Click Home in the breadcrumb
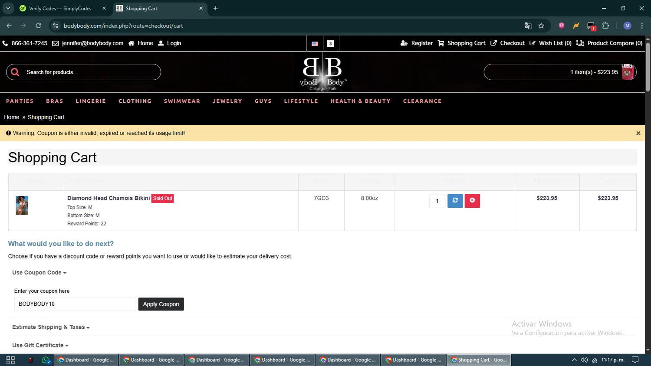Screen dimensions: 651x366 pos(12,117)
